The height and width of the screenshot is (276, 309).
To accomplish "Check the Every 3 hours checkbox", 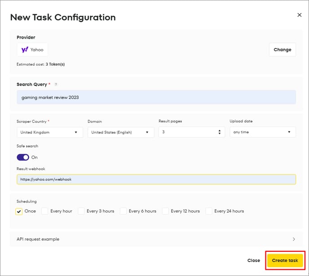I will 81,211.
